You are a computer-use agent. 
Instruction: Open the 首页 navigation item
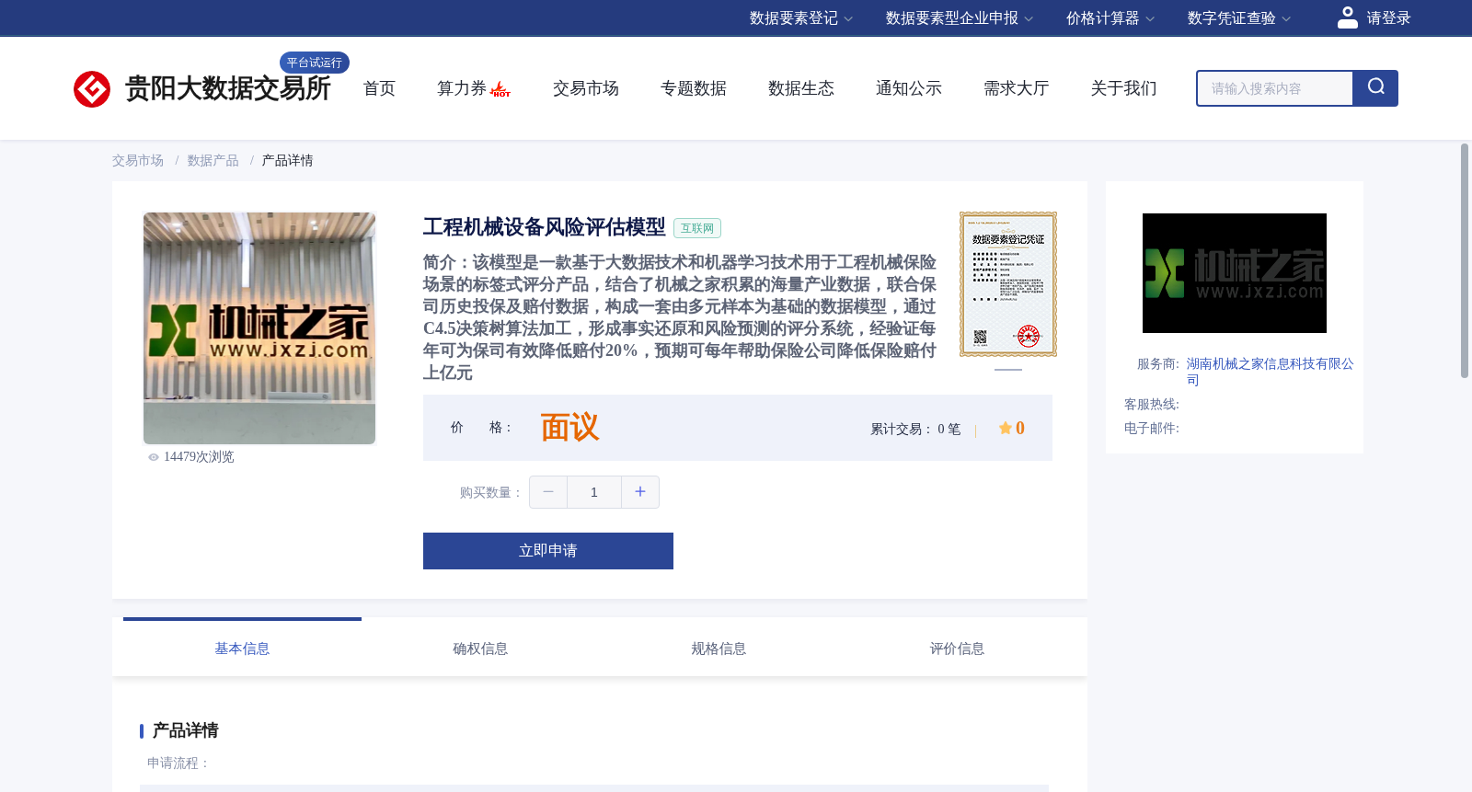(x=379, y=88)
